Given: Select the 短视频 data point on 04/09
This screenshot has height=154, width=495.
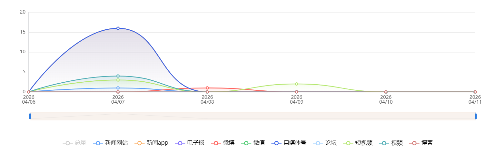Looking at the screenshot, I should coord(297,84).
